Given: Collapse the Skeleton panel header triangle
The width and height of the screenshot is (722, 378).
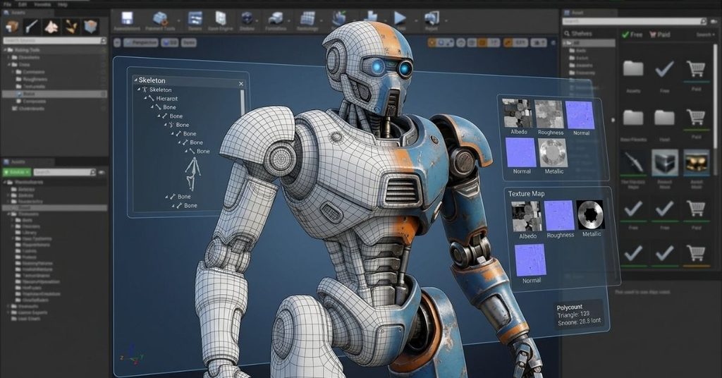Looking at the screenshot, I should 135,80.
